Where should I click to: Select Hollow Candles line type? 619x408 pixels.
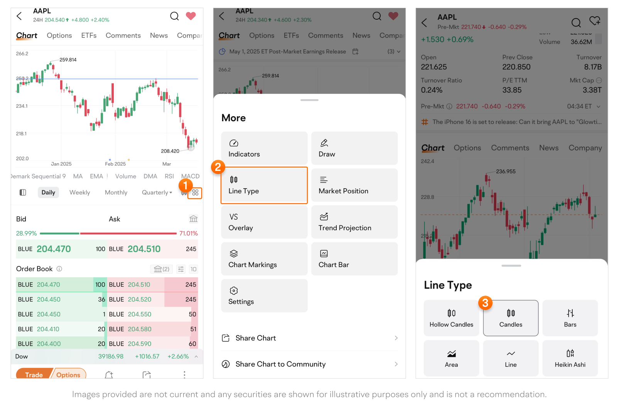[451, 318]
